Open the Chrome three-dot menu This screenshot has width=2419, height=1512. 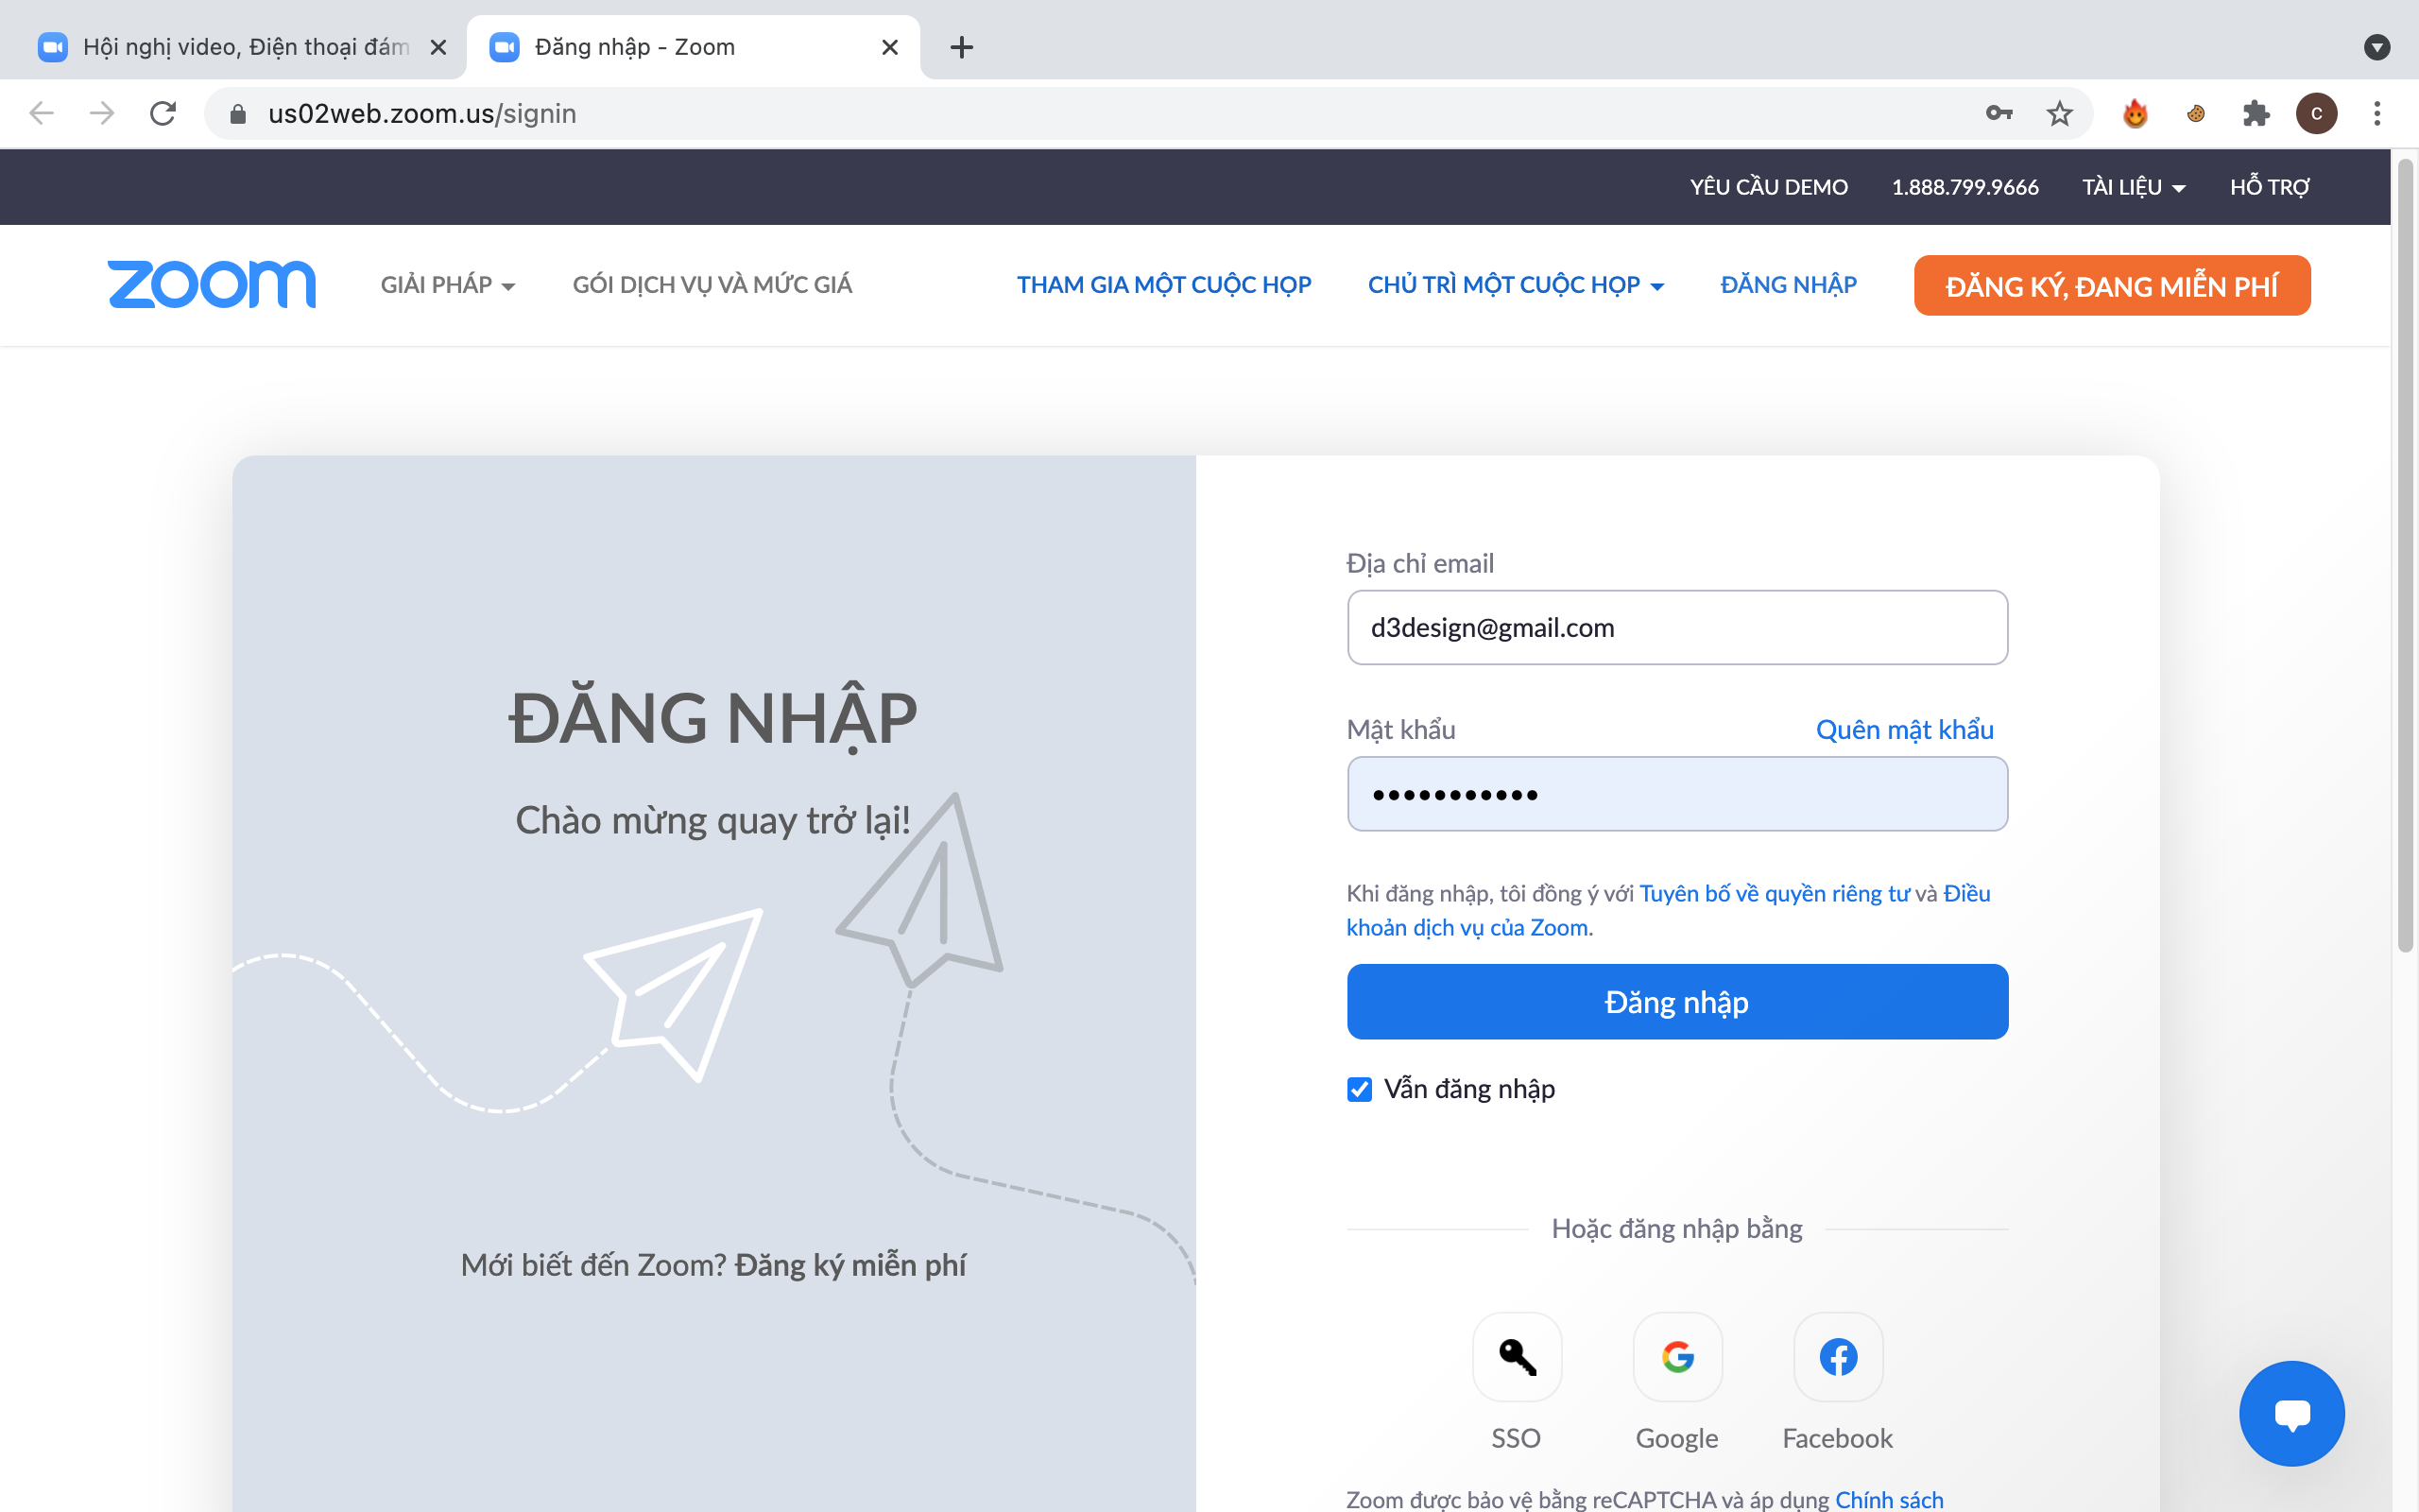(x=2377, y=113)
